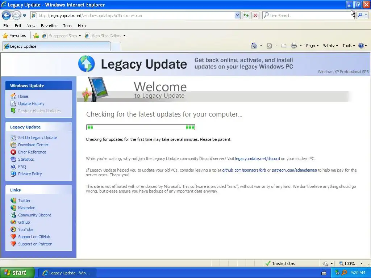The width and height of the screenshot is (371, 278).
Task: Click the legacyupdate.net/discord hyperlink
Action: (258, 159)
